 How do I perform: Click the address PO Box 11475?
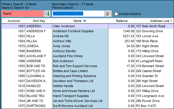click(x=146, y=106)
